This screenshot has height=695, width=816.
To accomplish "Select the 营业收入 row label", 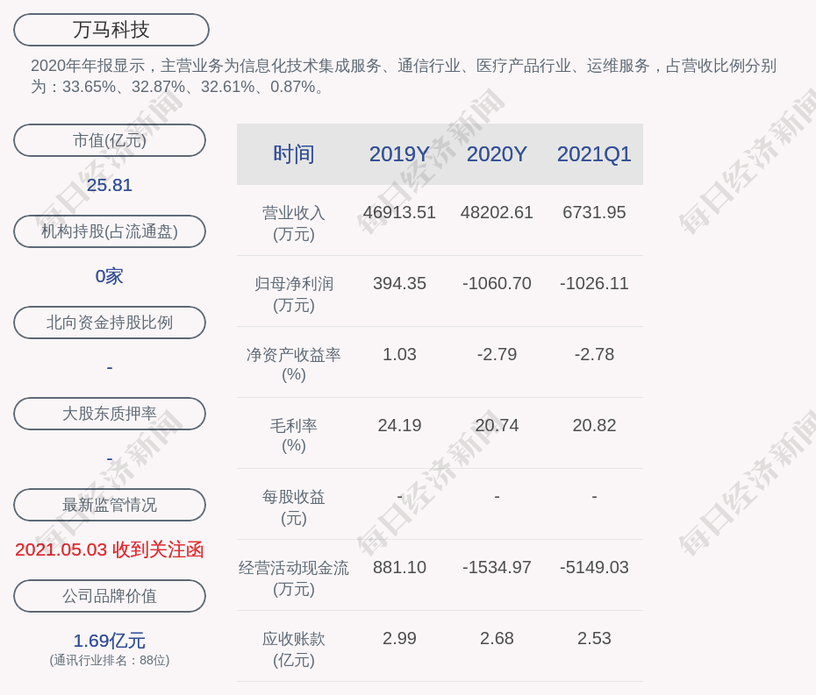I will click(x=293, y=223).
